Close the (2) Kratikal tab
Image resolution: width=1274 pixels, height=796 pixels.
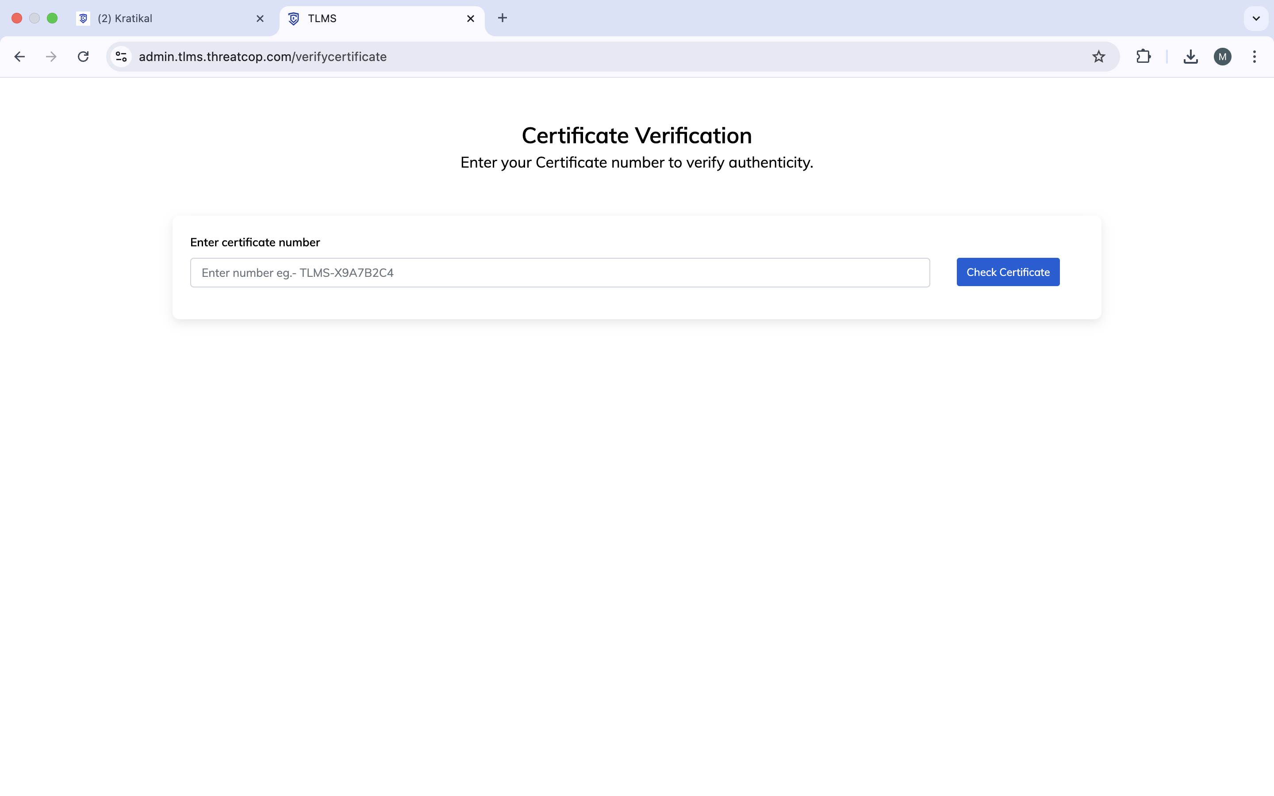click(260, 19)
